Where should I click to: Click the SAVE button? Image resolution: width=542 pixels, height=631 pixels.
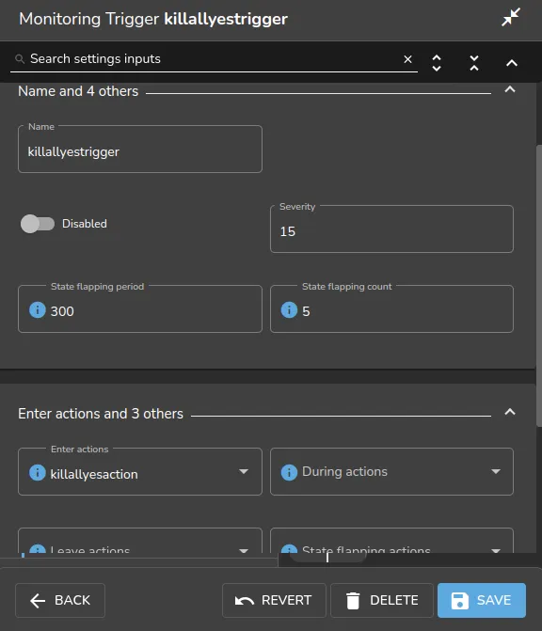pyautogui.click(x=482, y=600)
